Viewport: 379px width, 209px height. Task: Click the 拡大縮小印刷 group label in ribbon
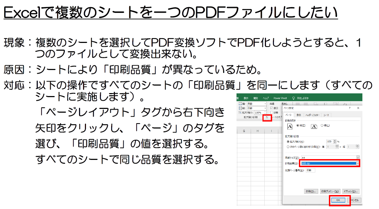[251, 117]
